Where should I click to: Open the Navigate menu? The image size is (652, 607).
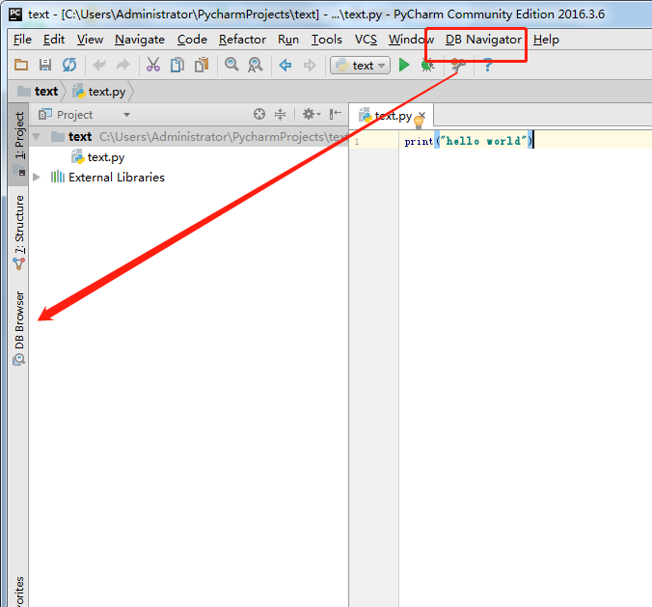[140, 40]
